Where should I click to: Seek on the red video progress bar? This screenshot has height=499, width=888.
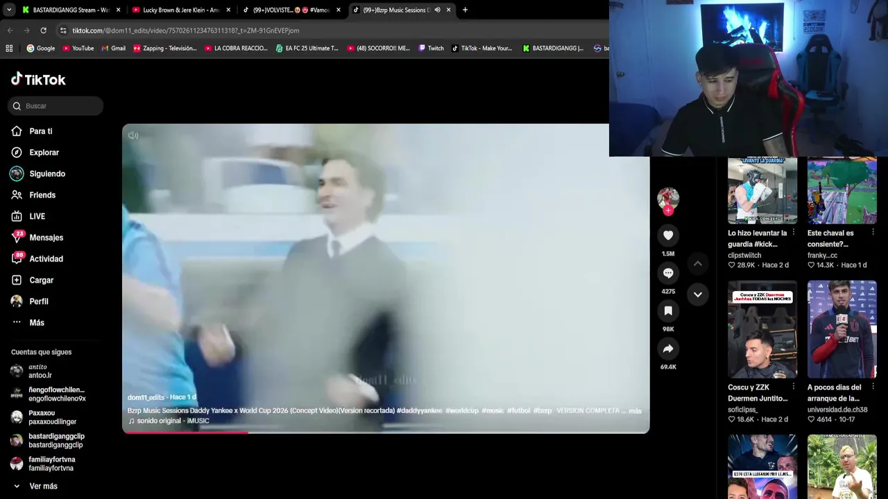(x=386, y=432)
